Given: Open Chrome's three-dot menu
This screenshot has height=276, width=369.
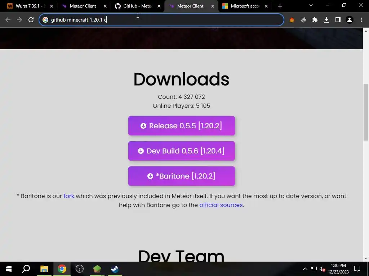Looking at the screenshot, I should [361, 20].
